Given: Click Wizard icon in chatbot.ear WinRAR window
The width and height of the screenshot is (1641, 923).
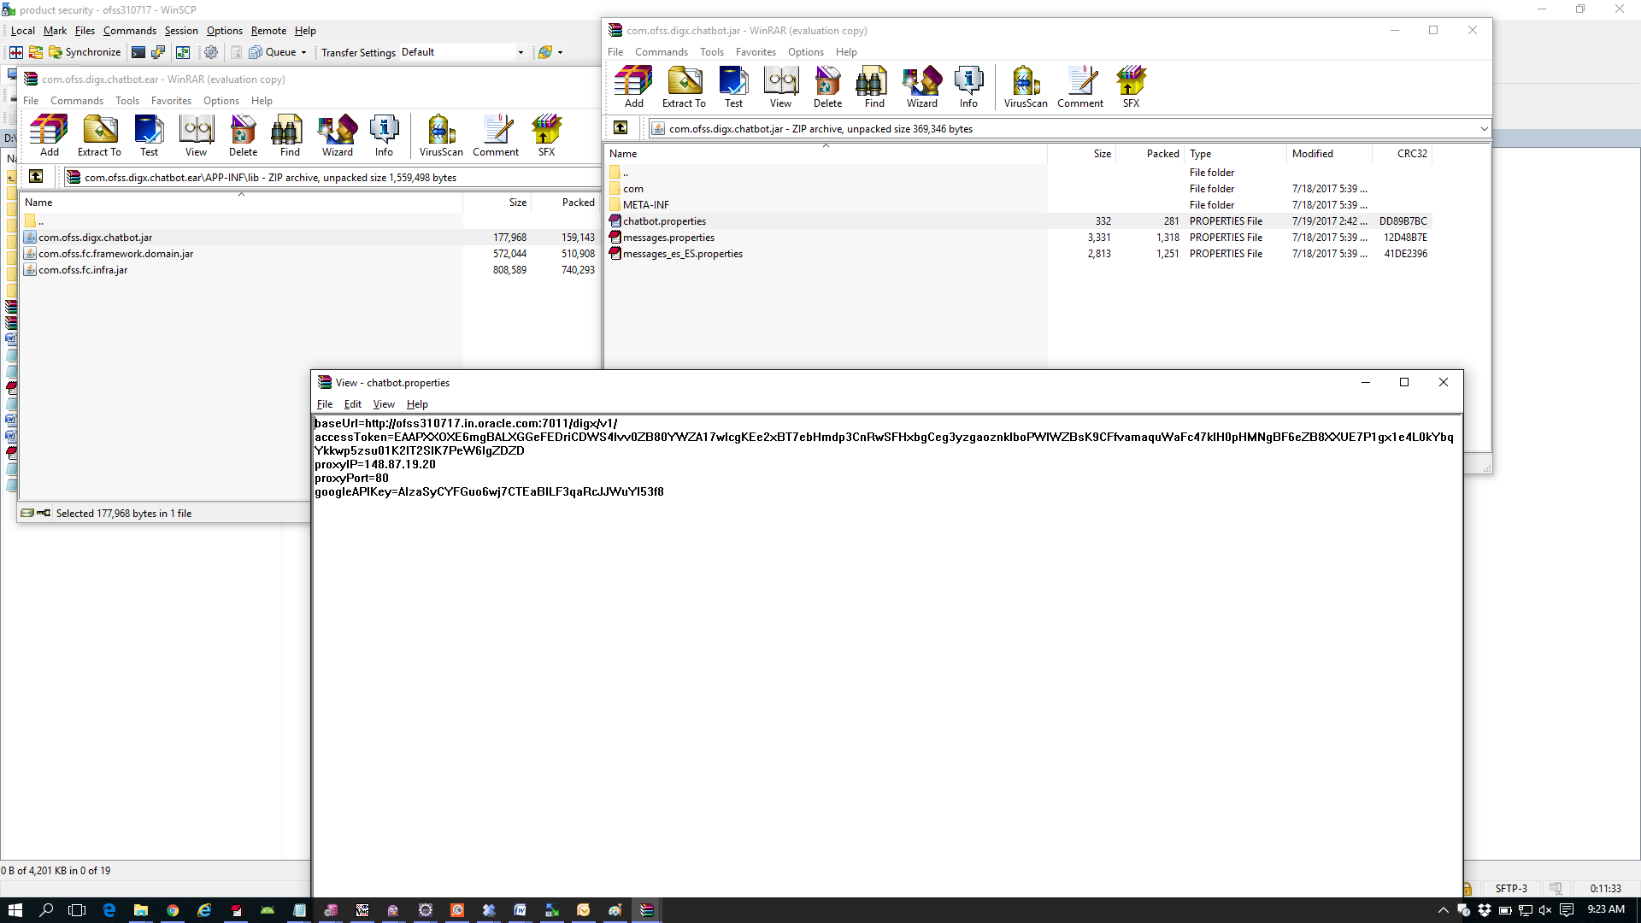Looking at the screenshot, I should 338,135.
